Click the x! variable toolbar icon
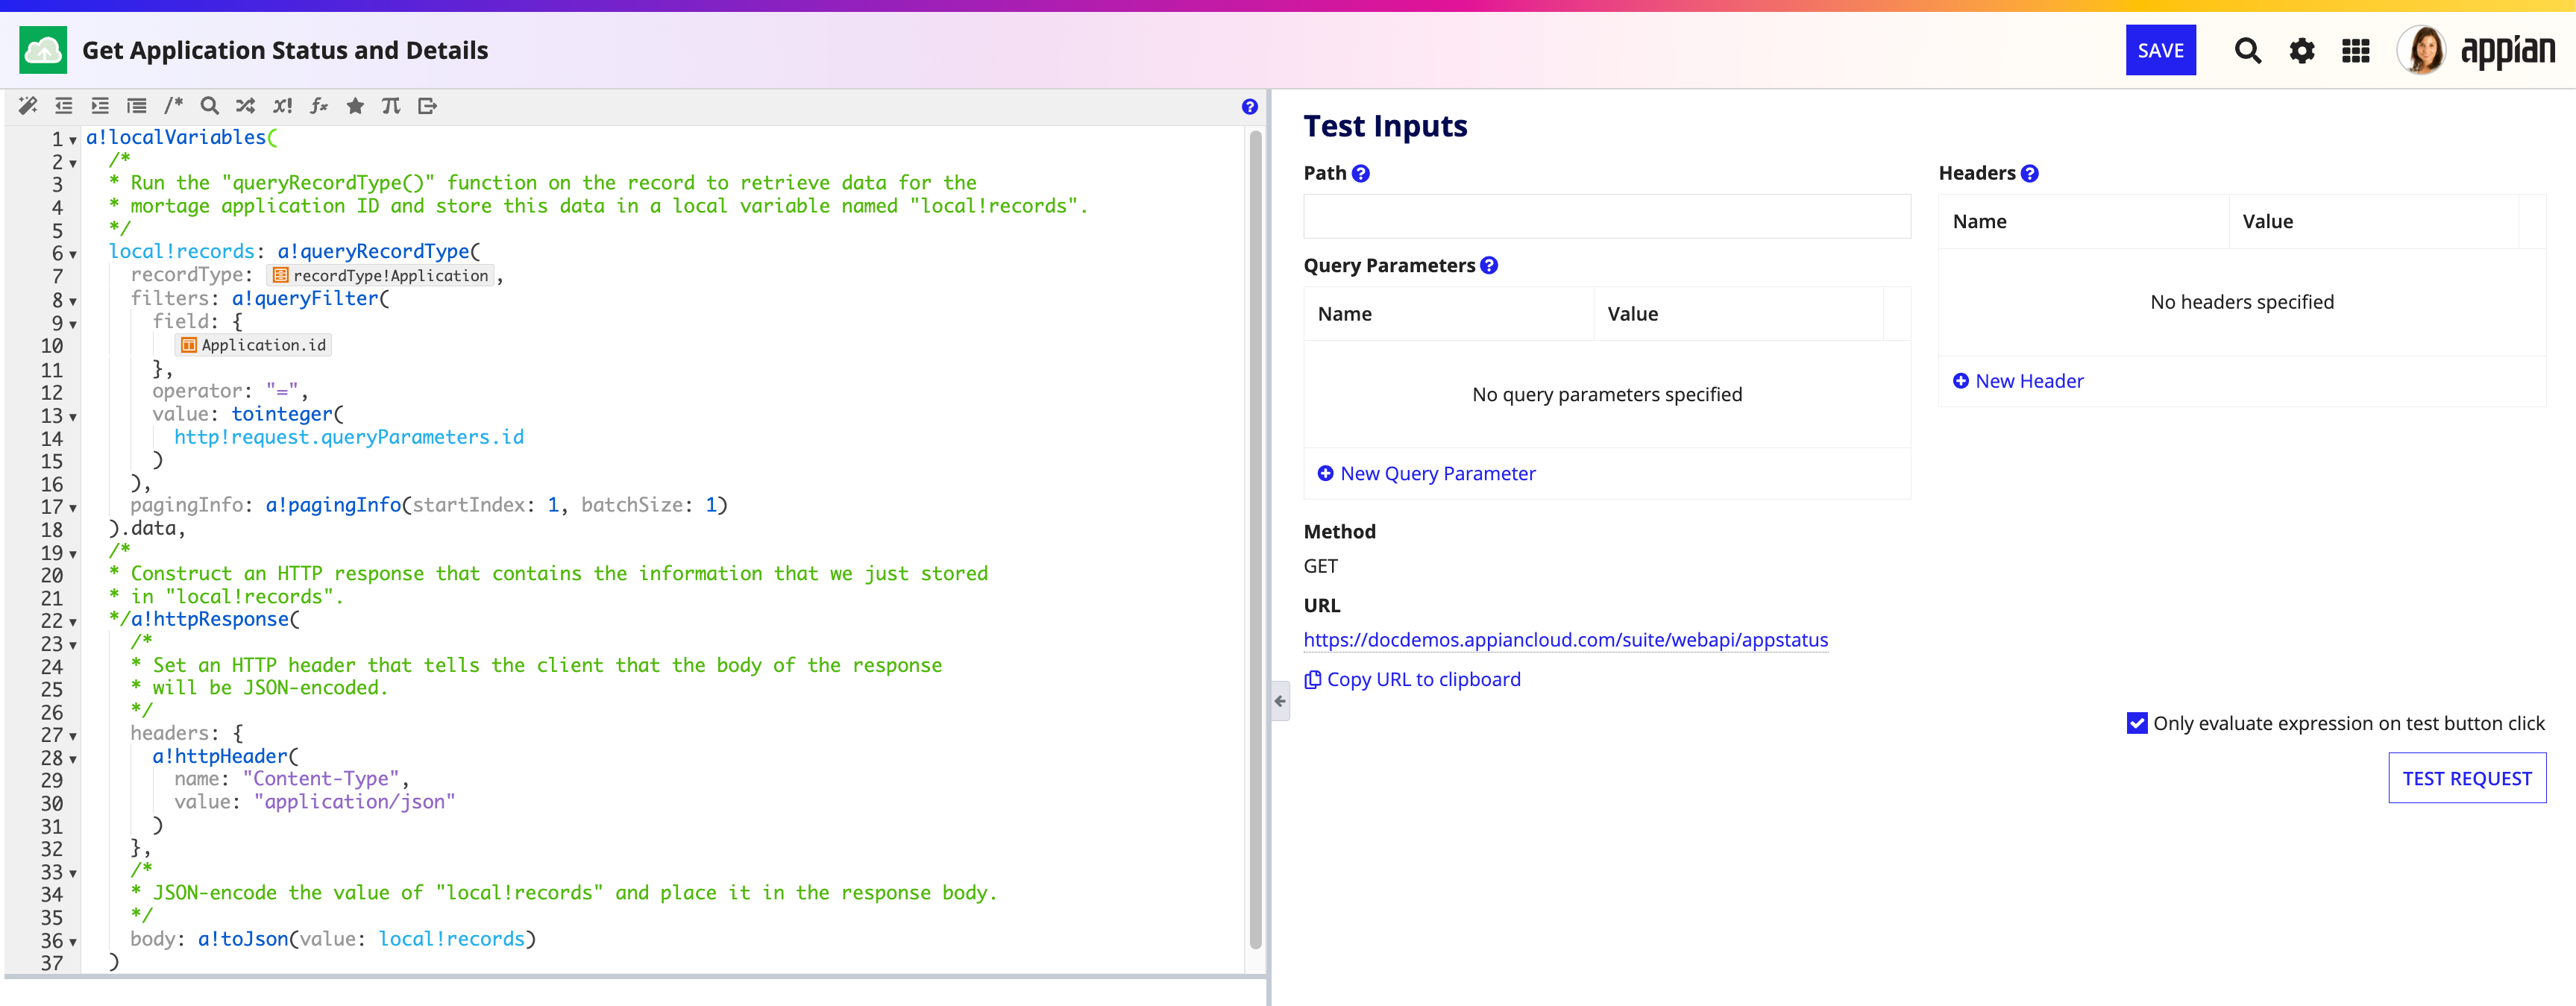This screenshot has height=1006, width=2576. (283, 106)
